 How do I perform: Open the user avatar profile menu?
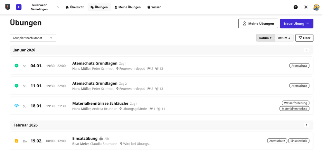coord(316,7)
